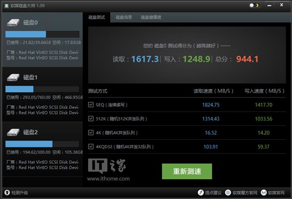The width and height of the screenshot is (292, 199).
Task: Uncheck the 512K random test checkbox
Action: (x=91, y=119)
